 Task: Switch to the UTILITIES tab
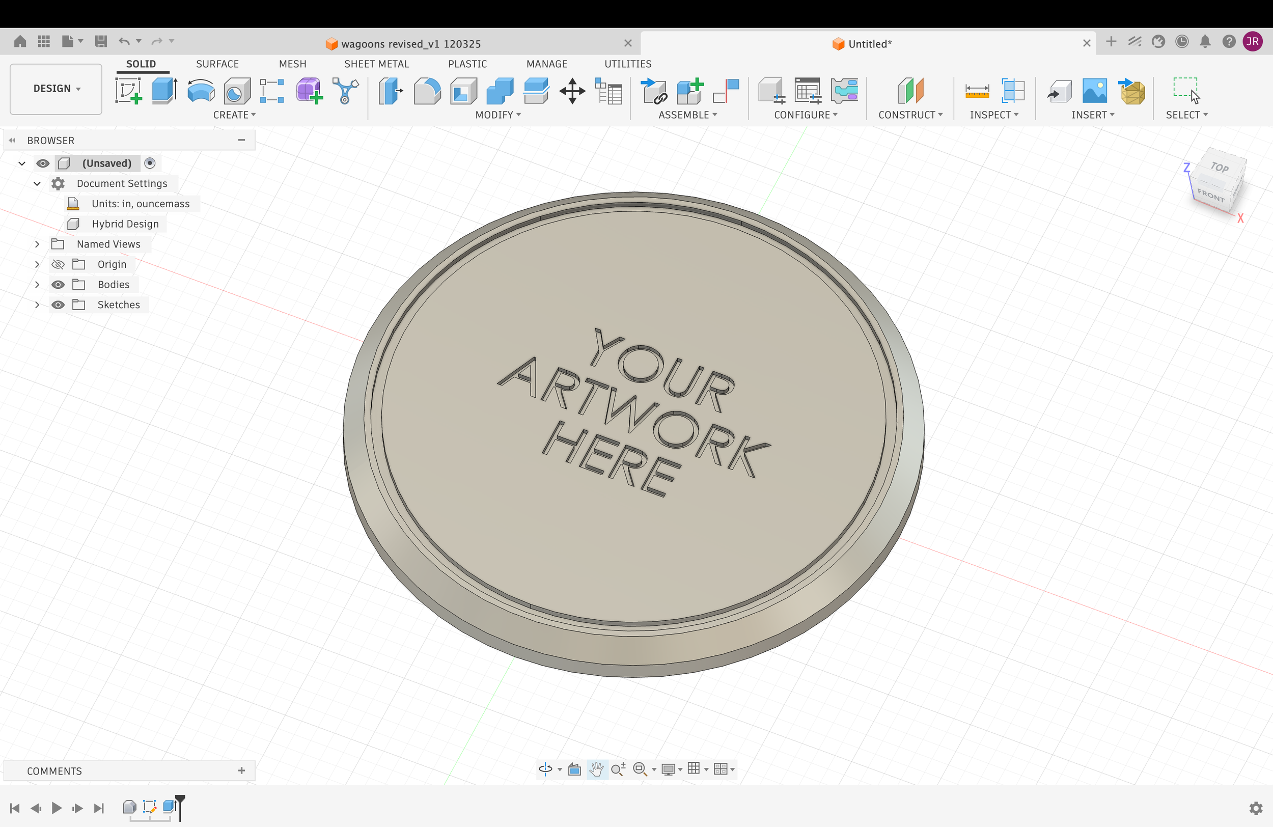(628, 64)
